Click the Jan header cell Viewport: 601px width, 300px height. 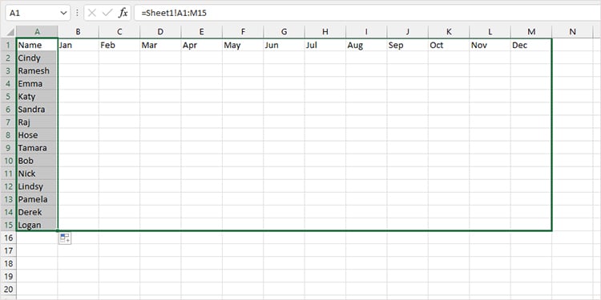coord(79,45)
